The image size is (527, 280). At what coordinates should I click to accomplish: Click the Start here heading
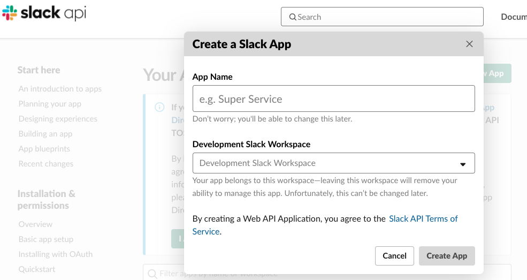tap(39, 70)
